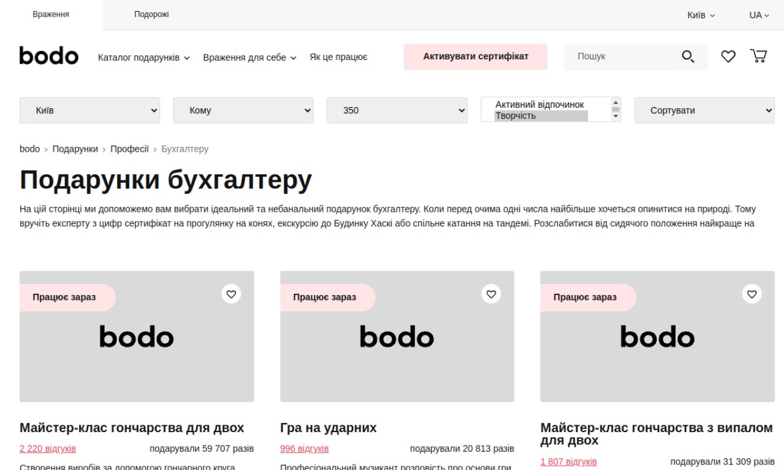784x470 pixels.
Task: Open 2 220 відгуків reviews link
Action: [48, 449]
